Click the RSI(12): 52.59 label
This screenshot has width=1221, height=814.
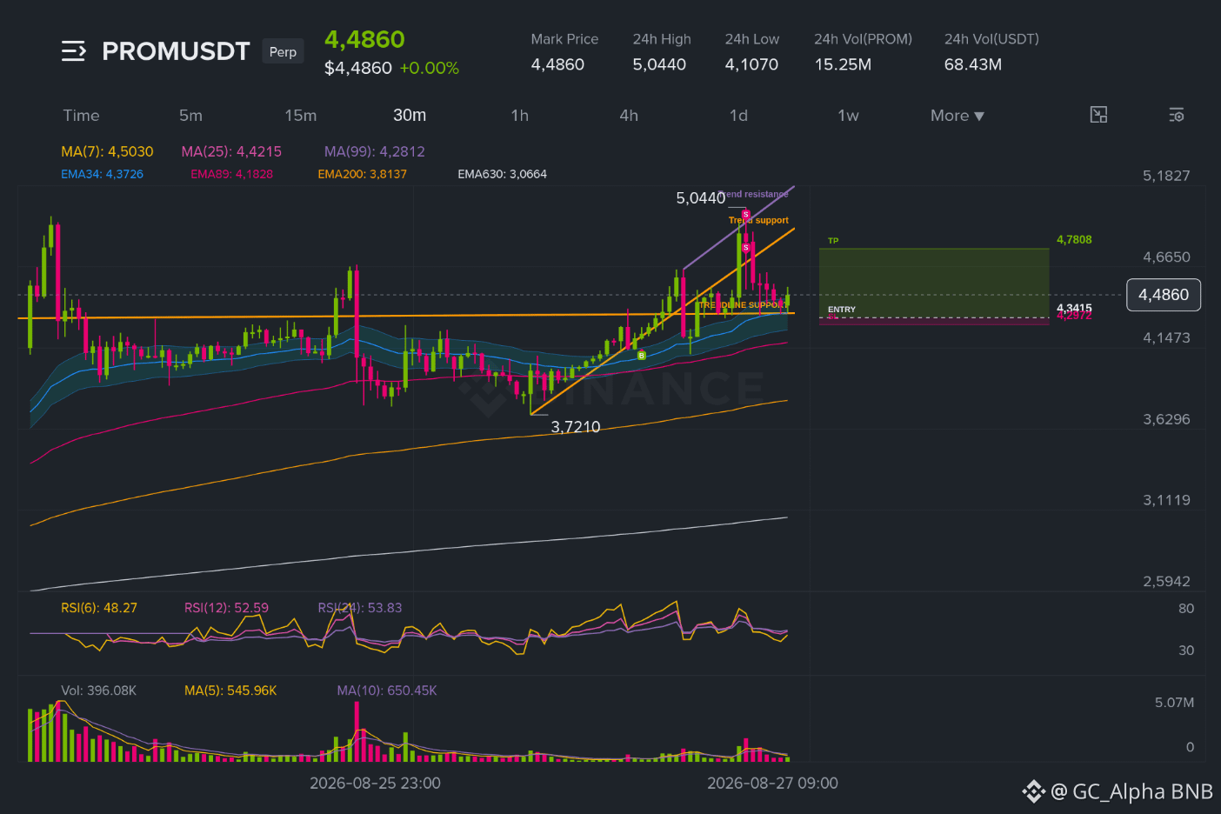pyautogui.click(x=226, y=608)
